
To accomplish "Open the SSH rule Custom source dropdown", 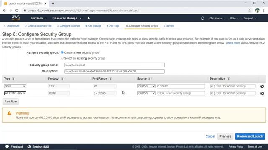I will 146,86.
